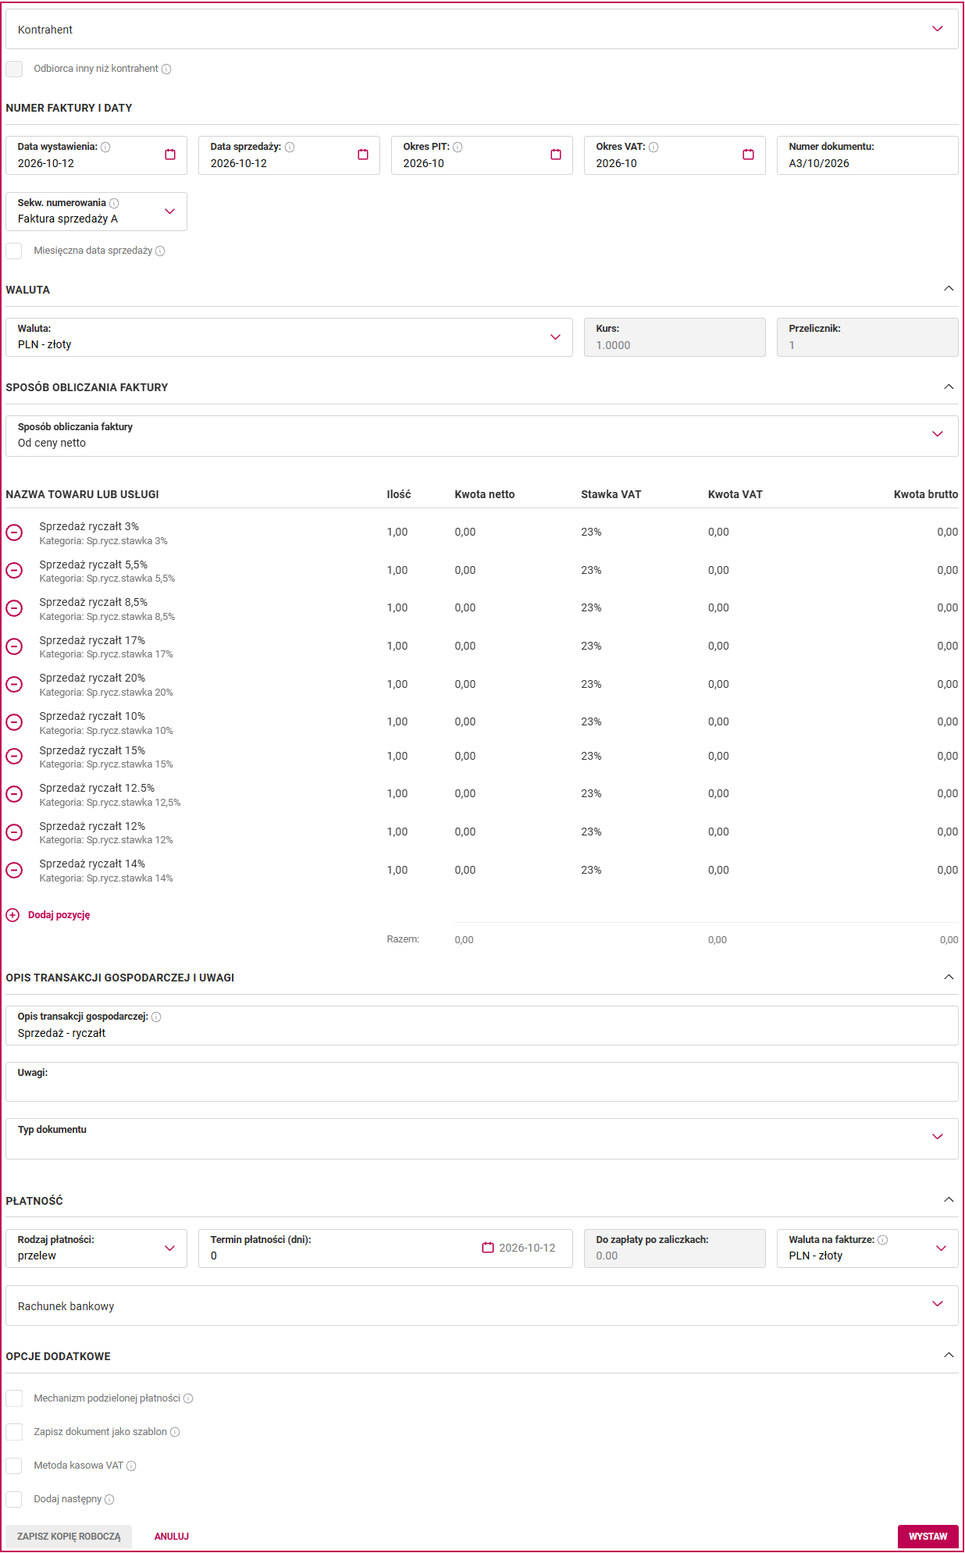
Task: Check Zapisz dokument jako szablon
Action: [x=14, y=1432]
